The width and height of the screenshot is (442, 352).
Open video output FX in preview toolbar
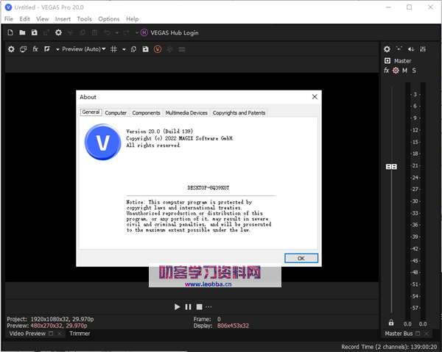tap(35, 49)
